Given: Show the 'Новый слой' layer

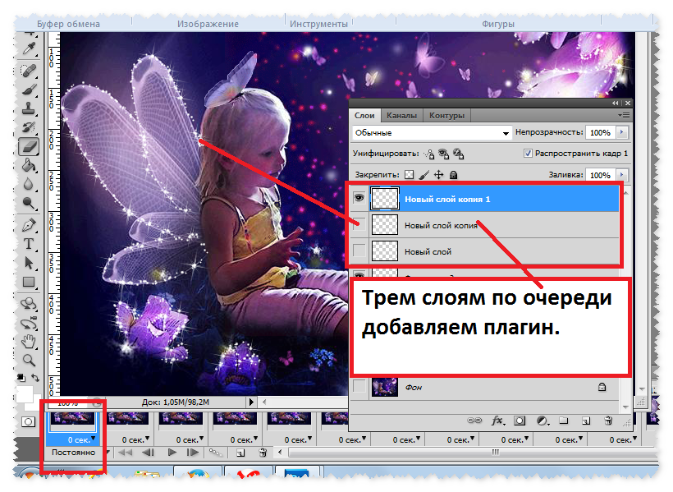Looking at the screenshot, I should click(x=359, y=251).
